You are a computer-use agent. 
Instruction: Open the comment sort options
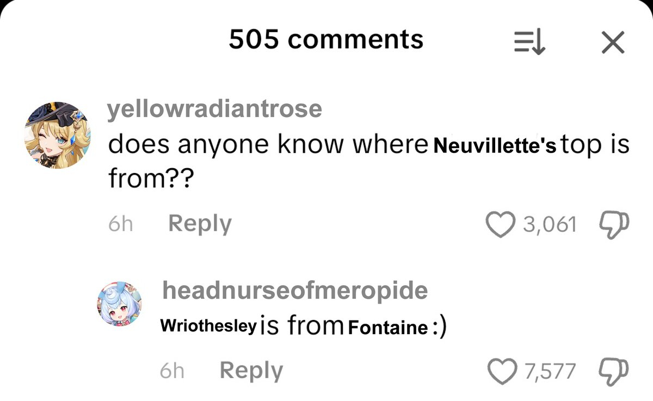pos(530,42)
